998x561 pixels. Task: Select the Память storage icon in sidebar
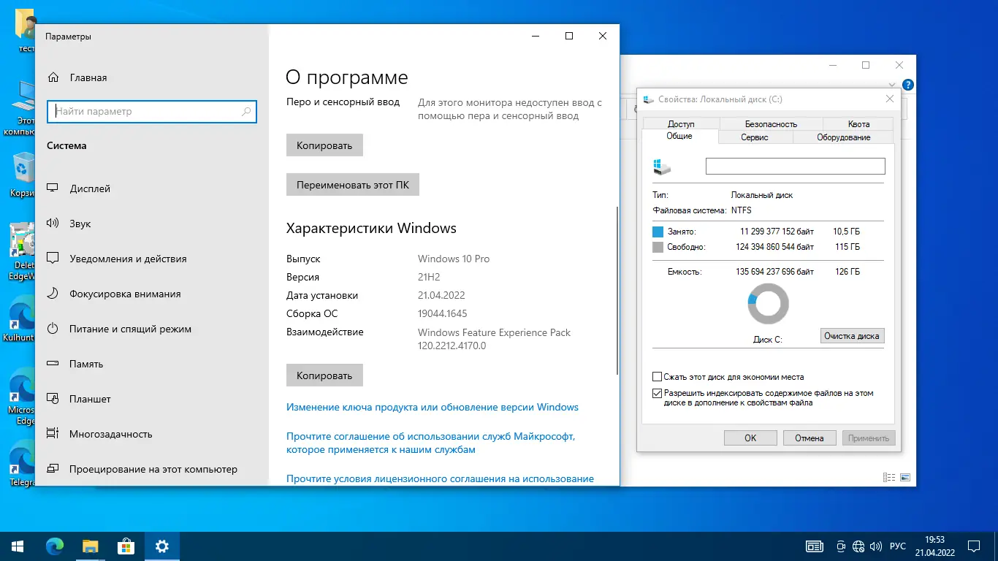click(53, 364)
